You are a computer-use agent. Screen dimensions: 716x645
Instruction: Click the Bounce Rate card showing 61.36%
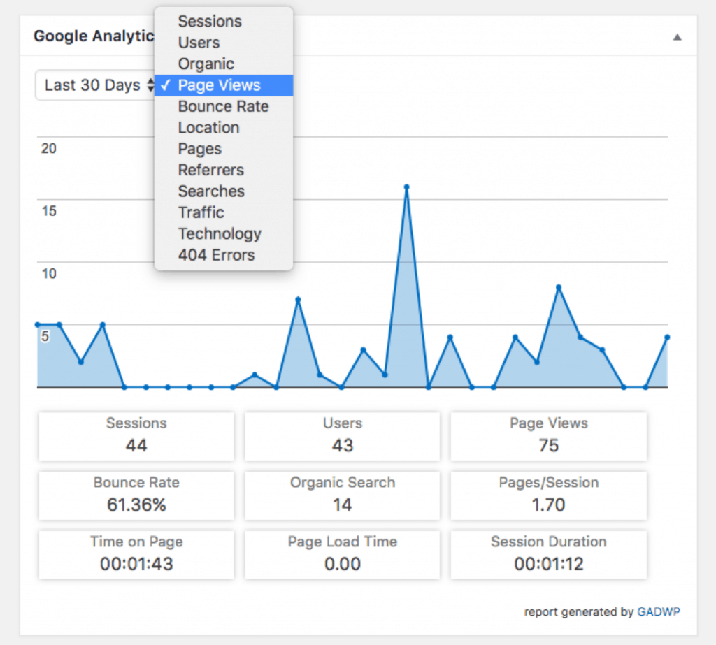[136, 495]
